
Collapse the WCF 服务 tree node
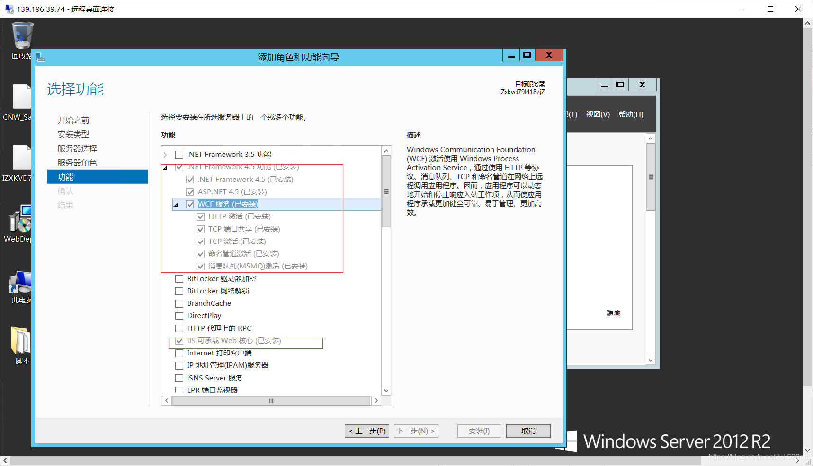176,205
